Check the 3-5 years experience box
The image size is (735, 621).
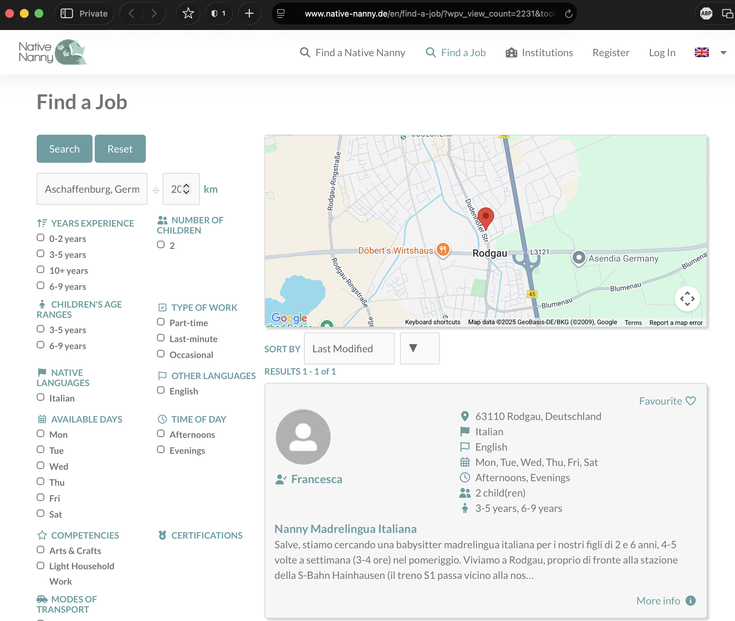click(41, 254)
